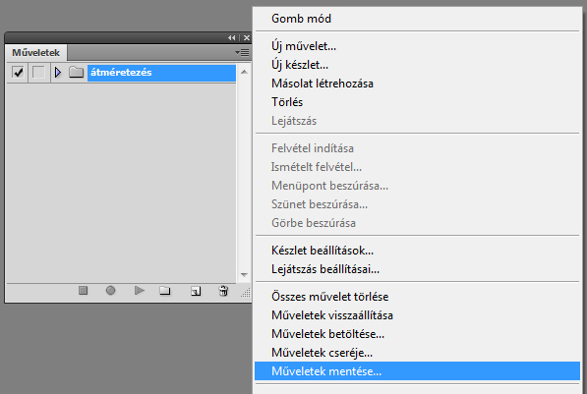Collapse panel with double-arrow icon
Screen dimensions: 587x394
coord(232,37)
